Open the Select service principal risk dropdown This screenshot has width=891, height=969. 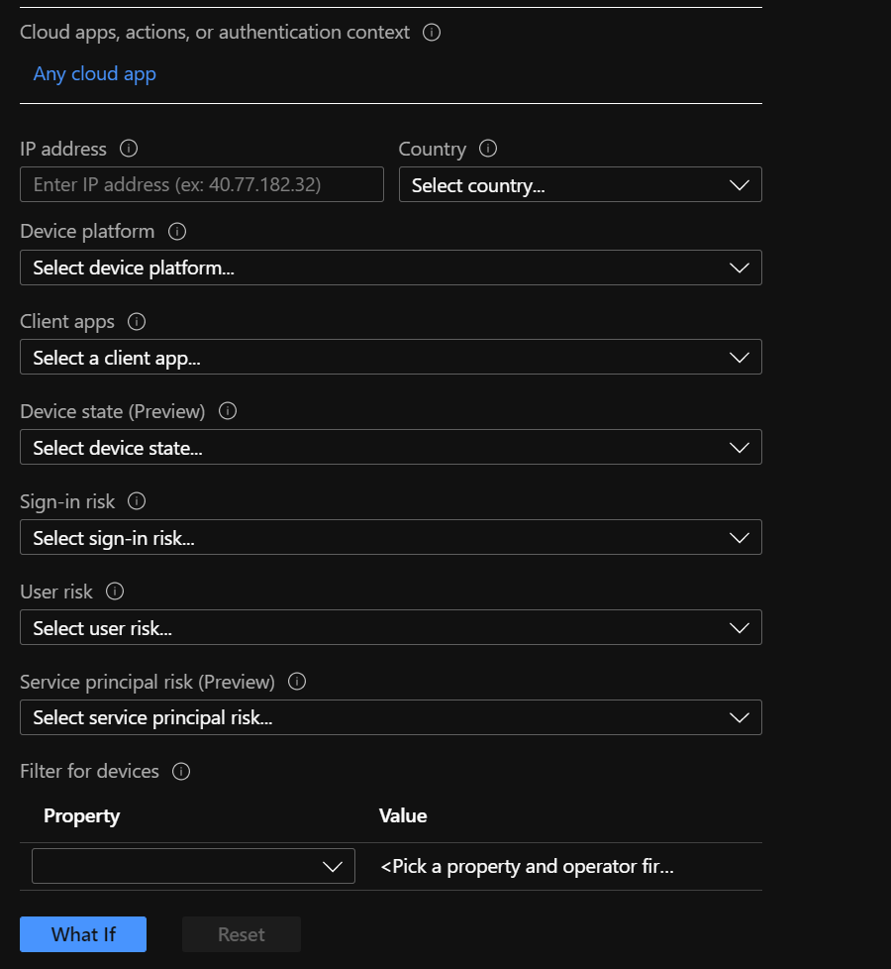(x=390, y=718)
